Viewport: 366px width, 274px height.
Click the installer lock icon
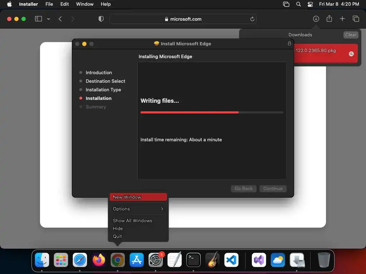(290, 43)
